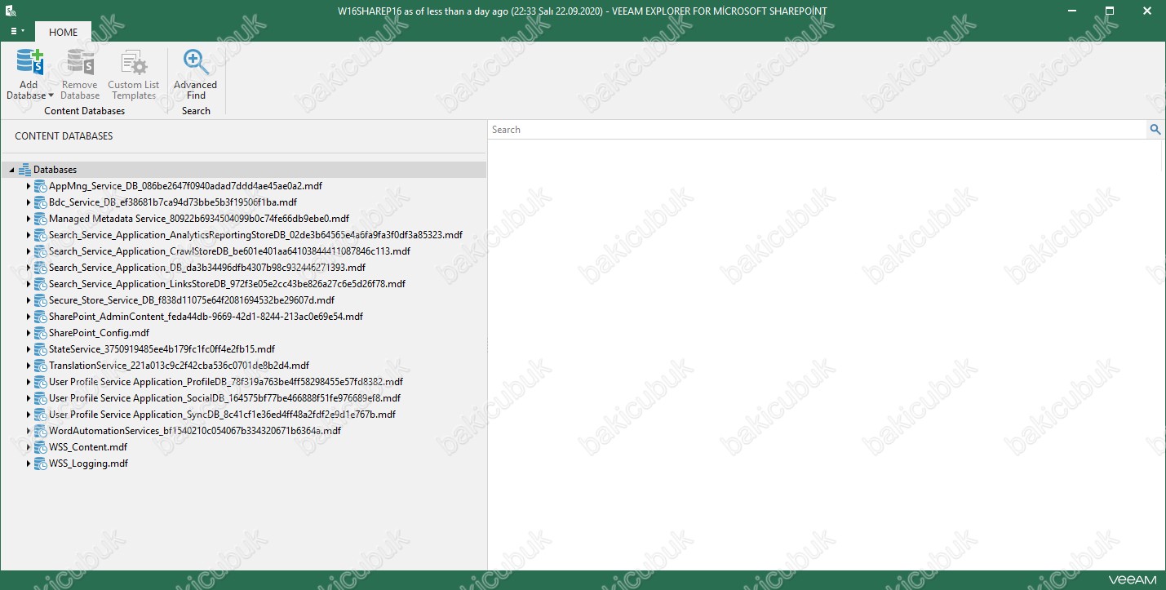
Task: Open Custom List Templates
Action: click(134, 75)
